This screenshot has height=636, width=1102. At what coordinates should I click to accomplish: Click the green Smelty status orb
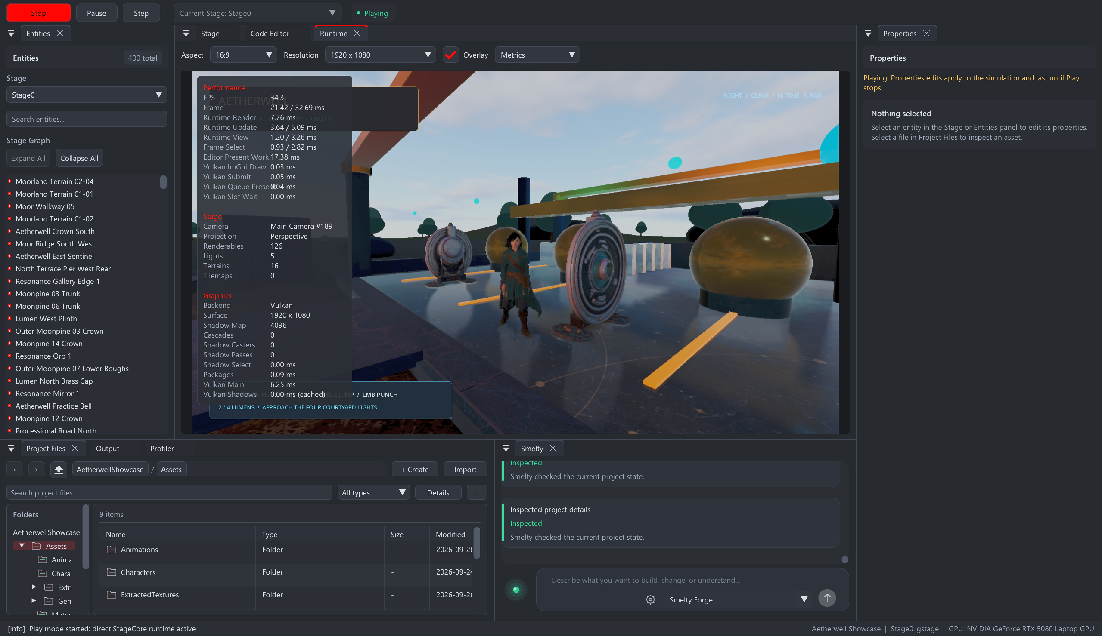click(516, 590)
